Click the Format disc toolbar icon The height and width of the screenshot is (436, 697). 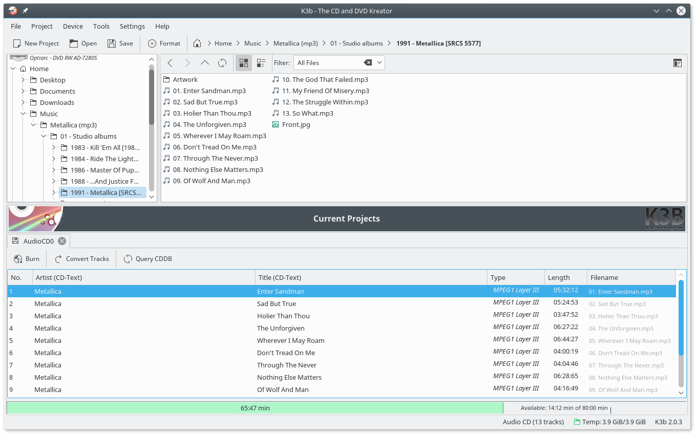152,43
